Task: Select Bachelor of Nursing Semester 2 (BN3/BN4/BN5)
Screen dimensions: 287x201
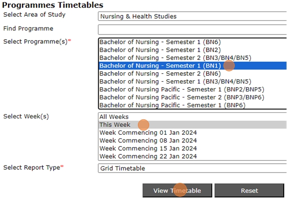Action: 175,58
